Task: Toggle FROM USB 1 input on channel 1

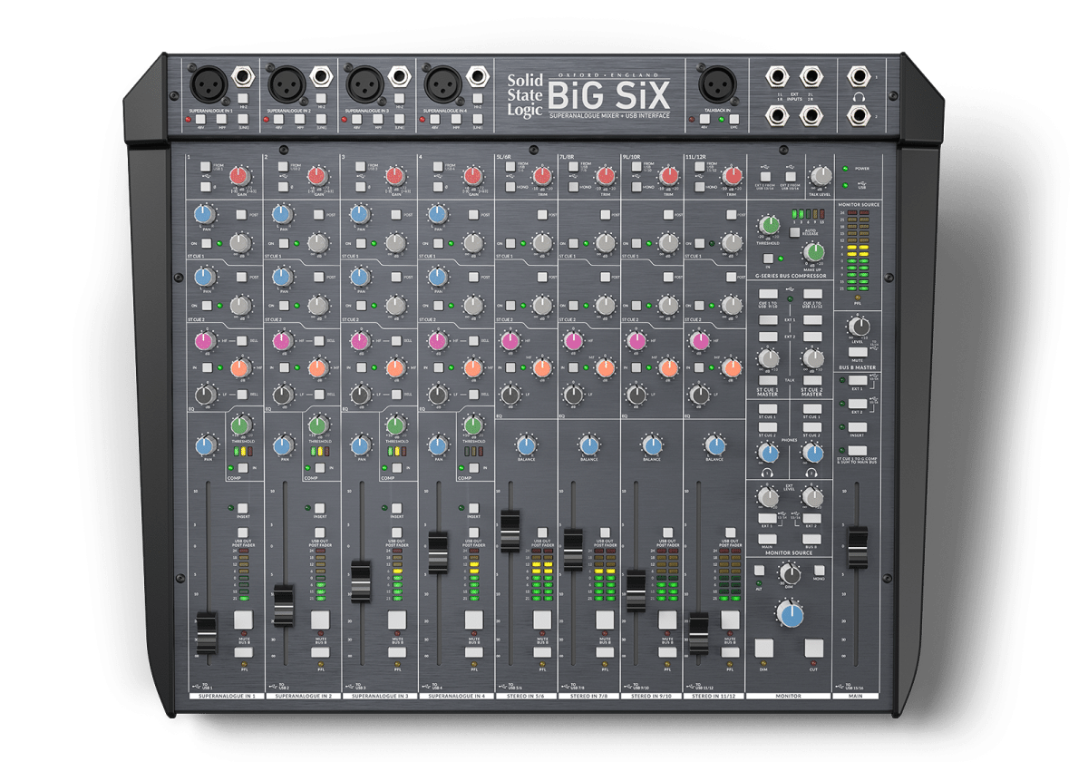Action: point(206,165)
